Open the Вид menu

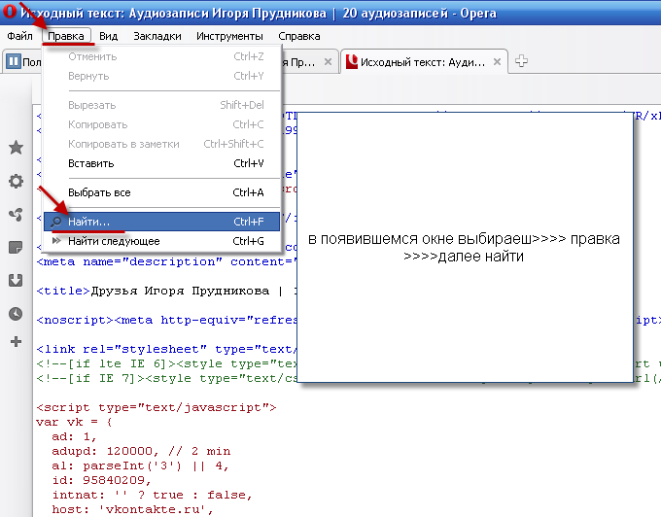pos(108,36)
